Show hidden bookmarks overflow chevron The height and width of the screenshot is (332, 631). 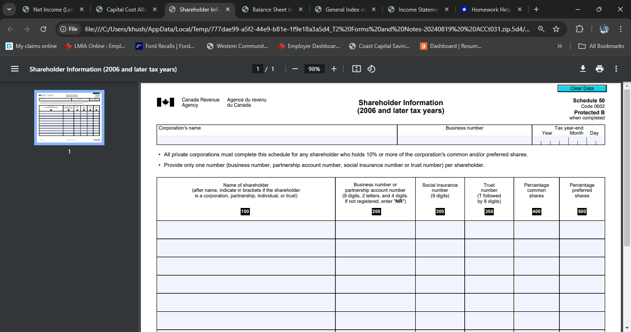pos(560,46)
